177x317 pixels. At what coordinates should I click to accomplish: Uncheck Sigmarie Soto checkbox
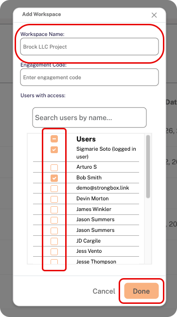pyautogui.click(x=54, y=150)
